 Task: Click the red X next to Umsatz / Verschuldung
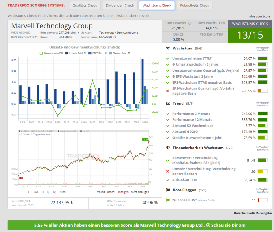pyautogui.click(x=168, y=171)
